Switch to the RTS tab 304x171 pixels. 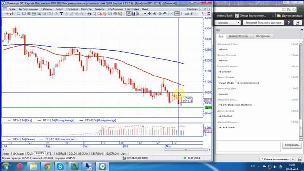click(x=49, y=154)
